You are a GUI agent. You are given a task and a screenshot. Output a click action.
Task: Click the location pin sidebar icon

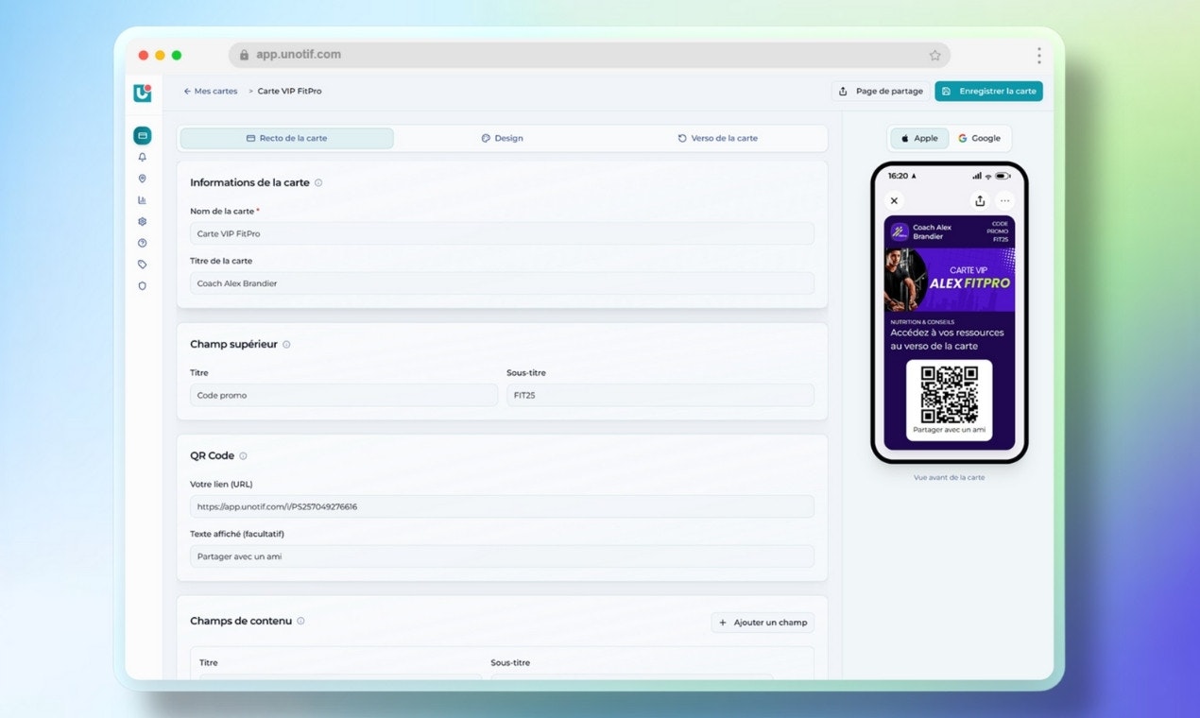142,178
